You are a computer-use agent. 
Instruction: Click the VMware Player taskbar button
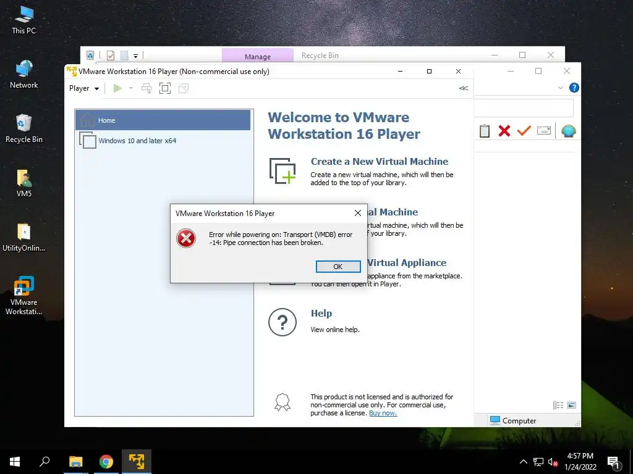pos(137,462)
